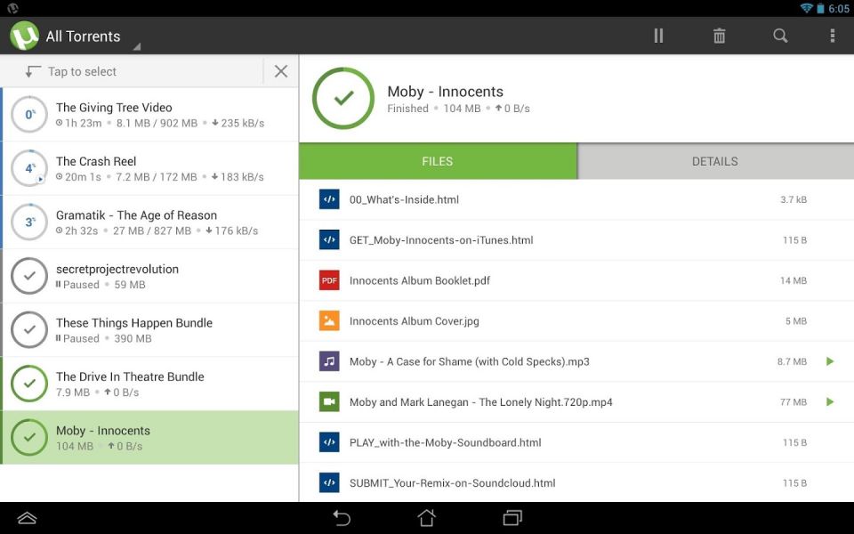854x534 pixels.
Task: Open the three-dot overflow menu
Action: pos(832,36)
